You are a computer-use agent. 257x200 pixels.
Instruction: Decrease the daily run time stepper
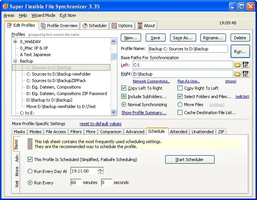[x=100, y=173]
